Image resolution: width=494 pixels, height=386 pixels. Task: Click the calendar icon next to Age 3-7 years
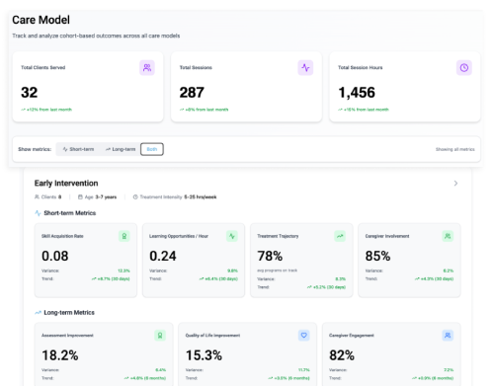pos(80,196)
